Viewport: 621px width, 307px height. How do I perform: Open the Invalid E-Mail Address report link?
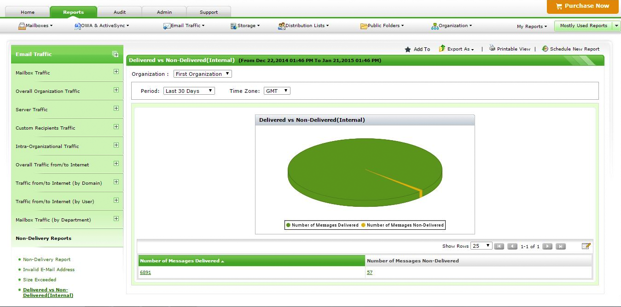click(49, 270)
